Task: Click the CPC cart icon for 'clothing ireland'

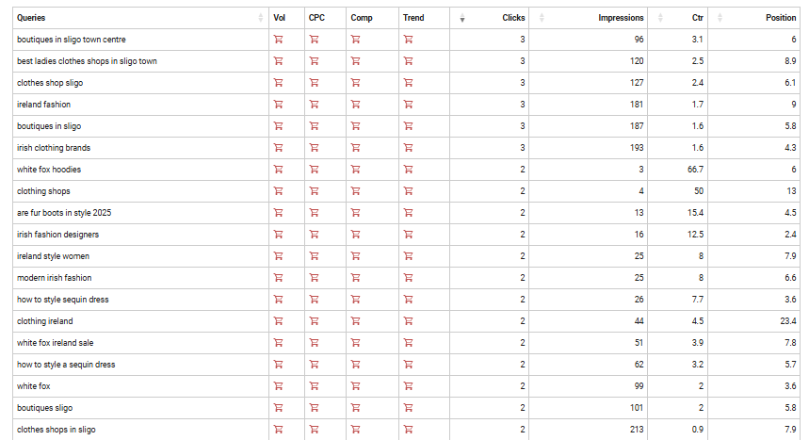Action: 314,321
